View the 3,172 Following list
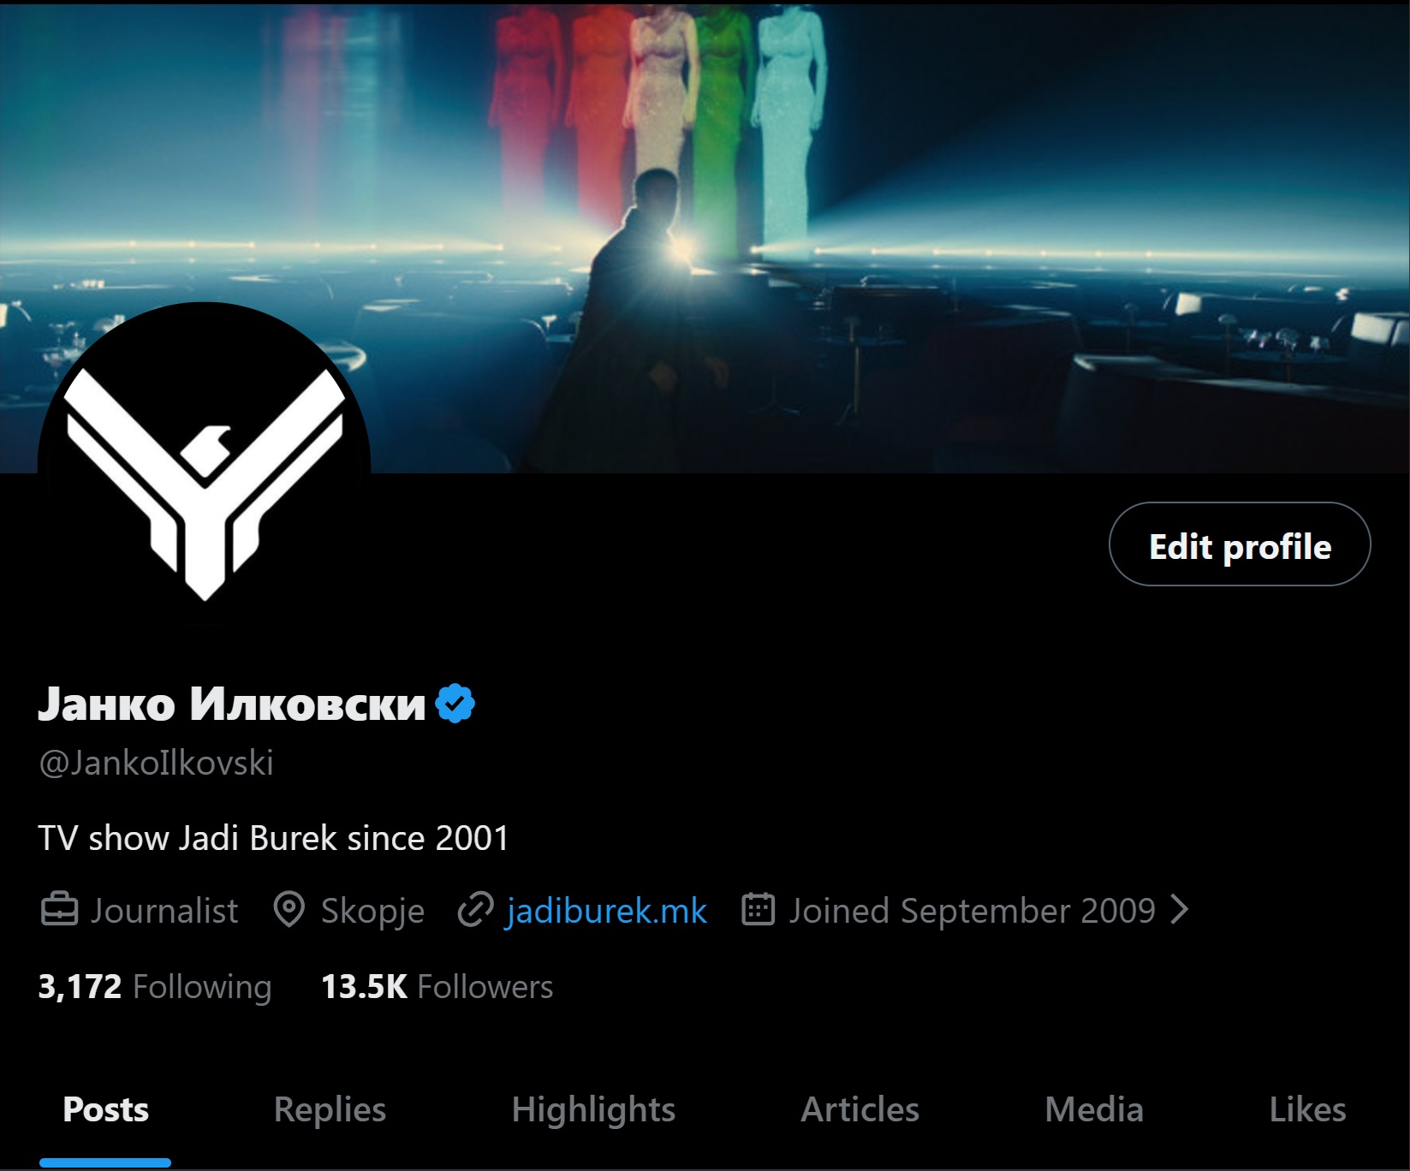The height and width of the screenshot is (1171, 1410). coord(155,987)
